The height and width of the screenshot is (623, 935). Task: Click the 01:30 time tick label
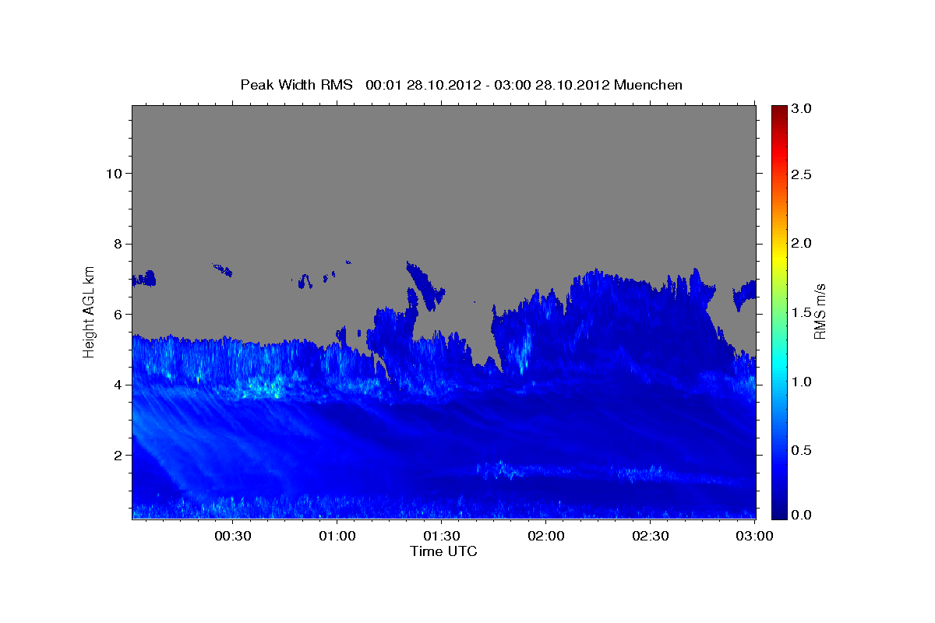pos(443,537)
